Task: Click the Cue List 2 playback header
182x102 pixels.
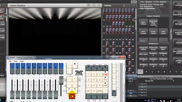Action: coord(131,76)
